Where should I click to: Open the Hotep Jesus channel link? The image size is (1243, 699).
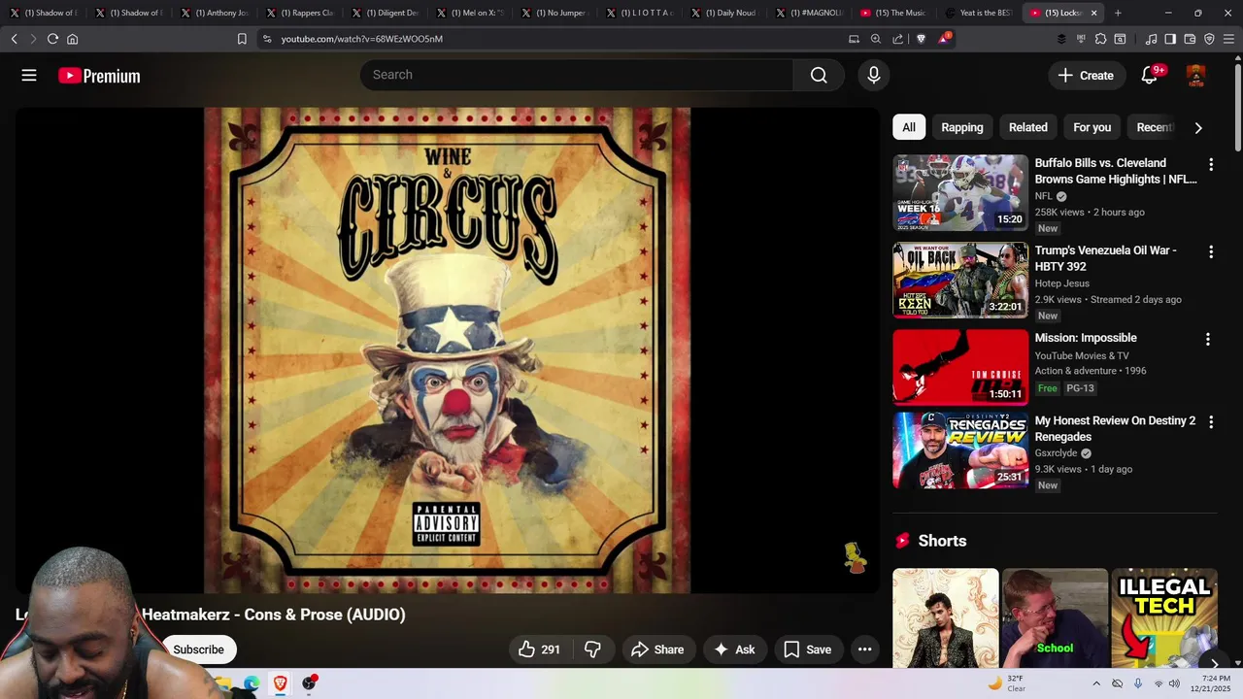pyautogui.click(x=1061, y=283)
